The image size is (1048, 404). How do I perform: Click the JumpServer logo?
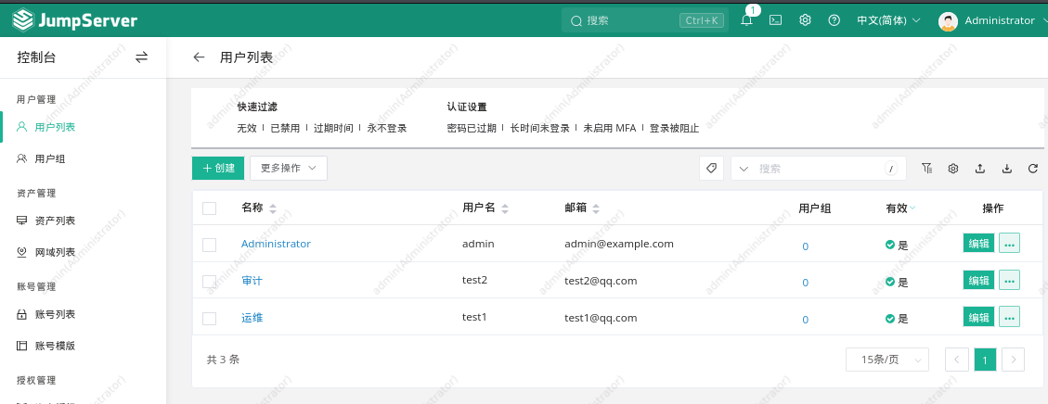pyautogui.click(x=75, y=20)
